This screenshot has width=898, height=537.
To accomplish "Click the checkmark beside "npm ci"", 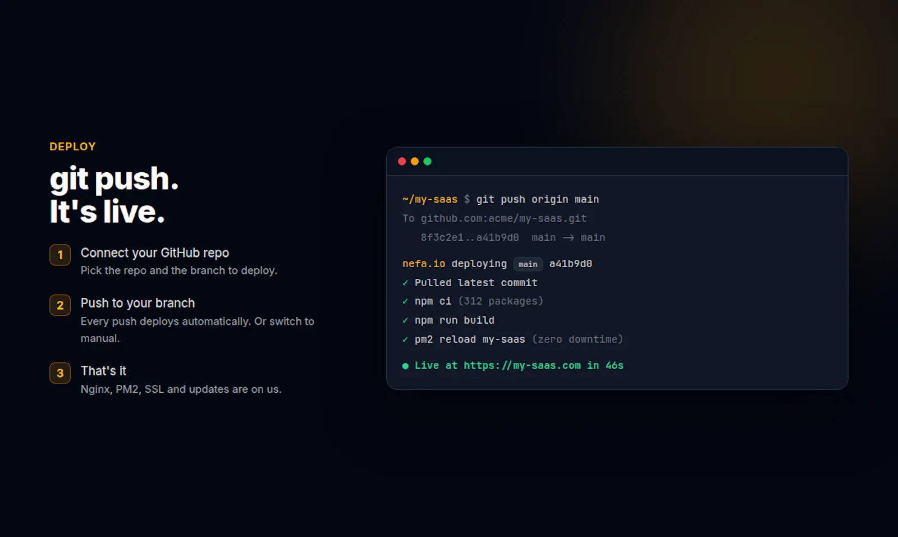I will [x=405, y=301].
